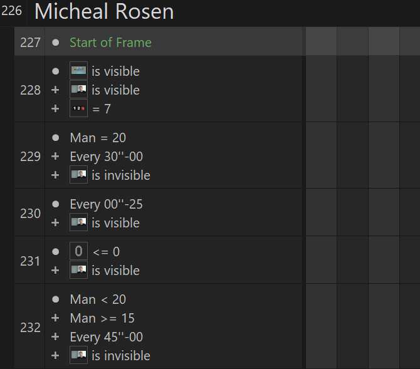
Task: Click first action cell in Start of Frame row
Action: [x=321, y=43]
